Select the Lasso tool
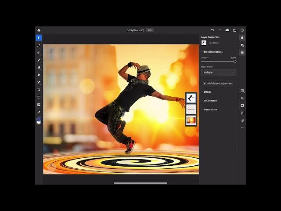The image size is (281, 211). 39,52
